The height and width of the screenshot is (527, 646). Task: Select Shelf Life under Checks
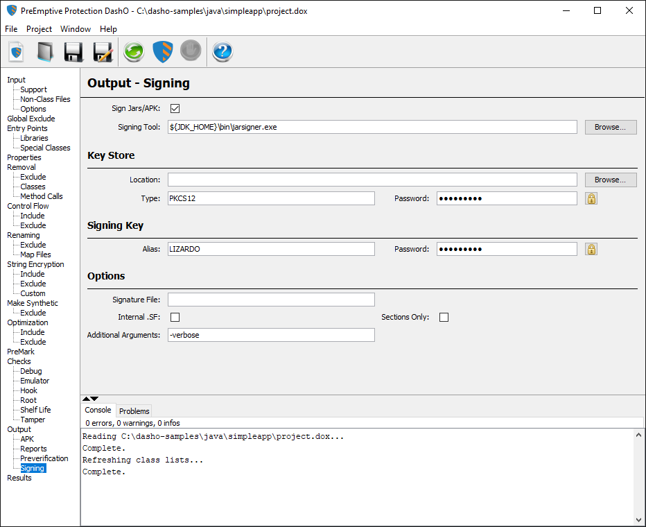coord(35,410)
